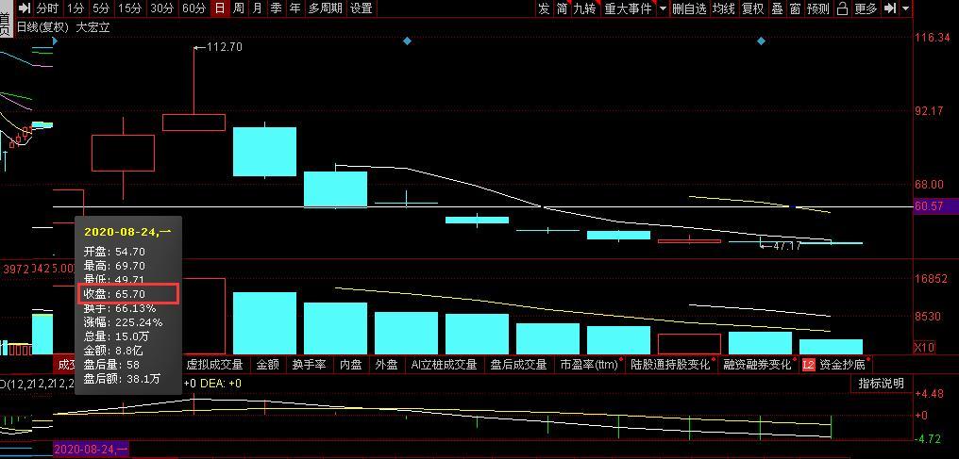
Task: Open the dropdown arrow at the far right of the toolbar
Action: point(906,9)
